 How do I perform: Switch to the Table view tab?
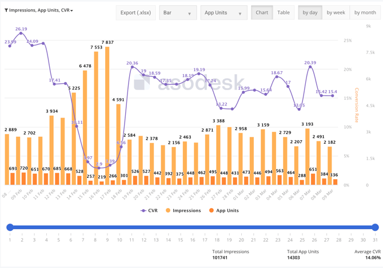point(284,13)
